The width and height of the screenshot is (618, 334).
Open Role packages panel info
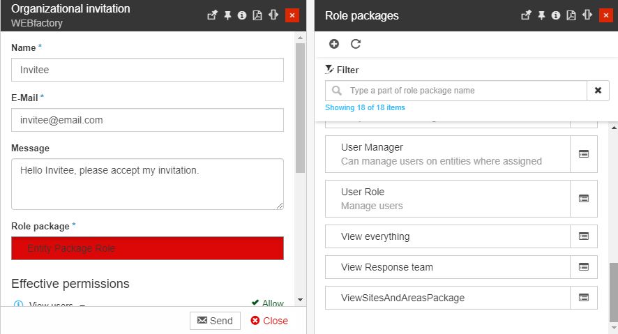[556, 15]
